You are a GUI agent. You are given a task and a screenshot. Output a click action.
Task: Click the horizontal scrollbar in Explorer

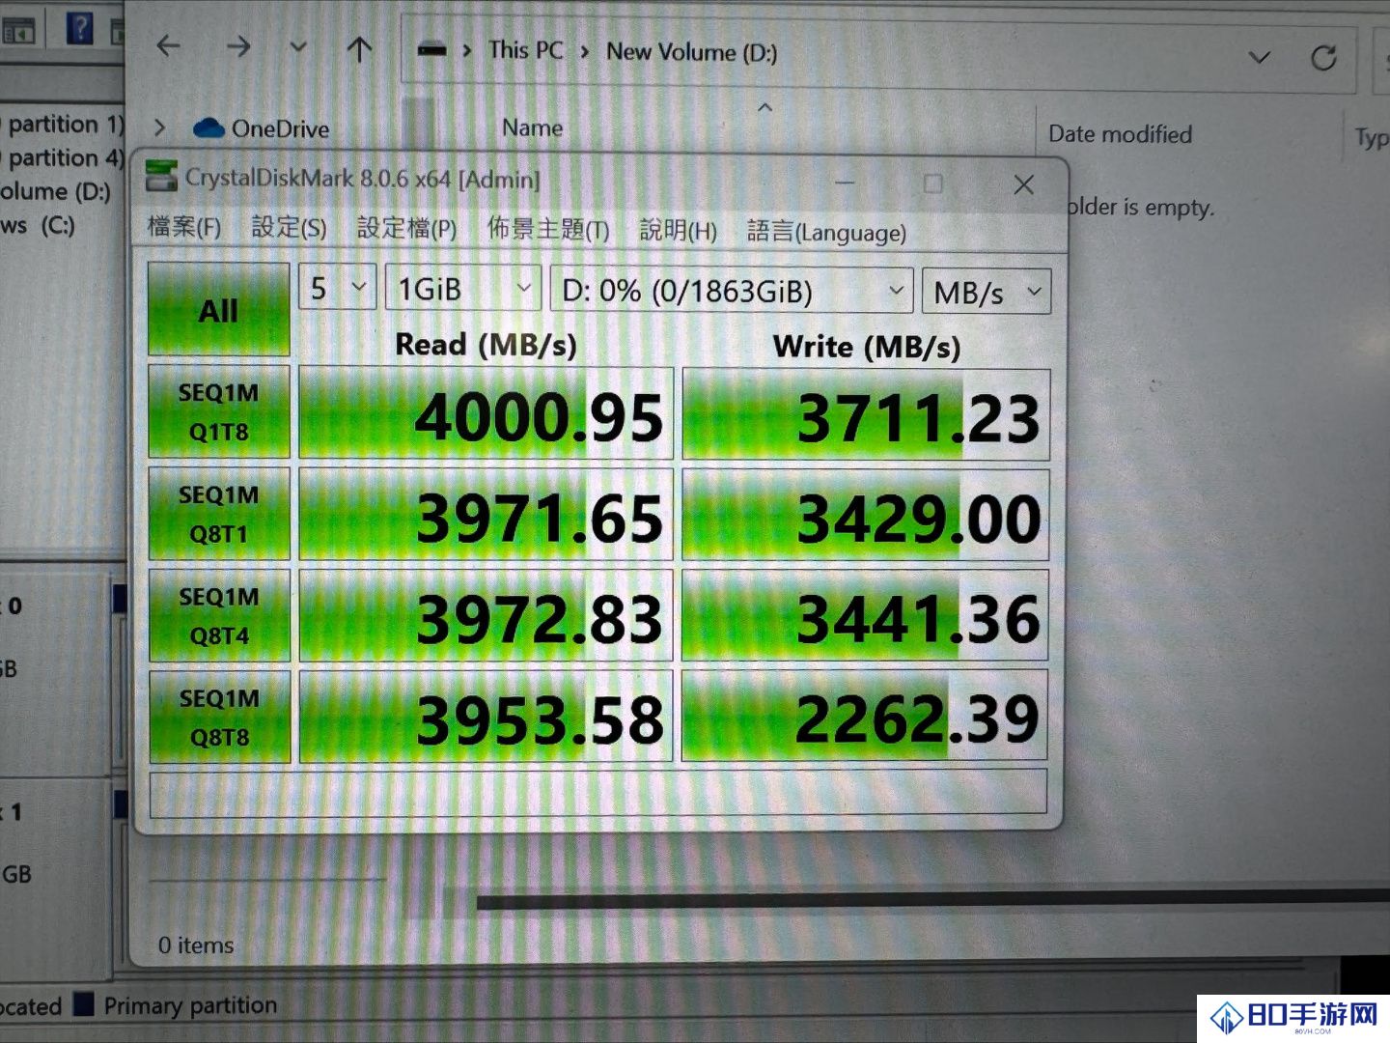[x=932, y=900]
